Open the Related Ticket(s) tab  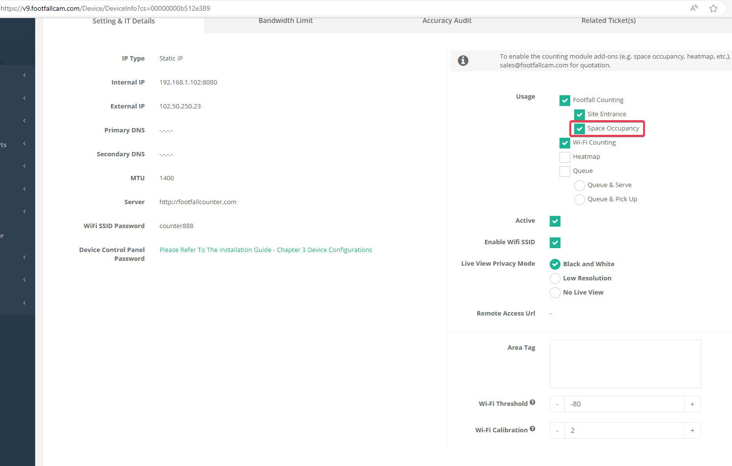[x=608, y=21]
